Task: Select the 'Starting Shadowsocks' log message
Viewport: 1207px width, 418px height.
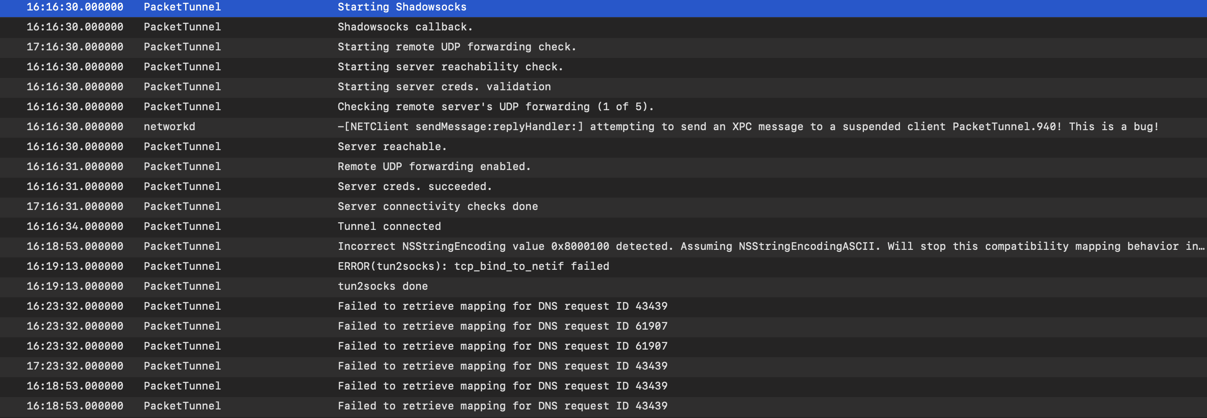Action: [x=402, y=7]
